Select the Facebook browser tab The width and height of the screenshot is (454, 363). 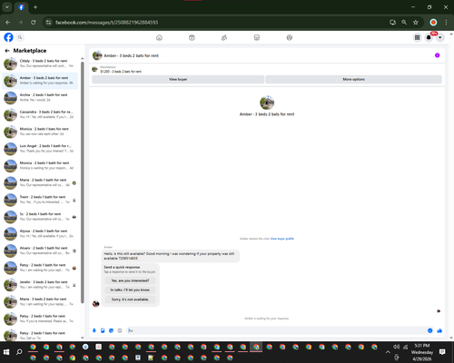pos(21,7)
